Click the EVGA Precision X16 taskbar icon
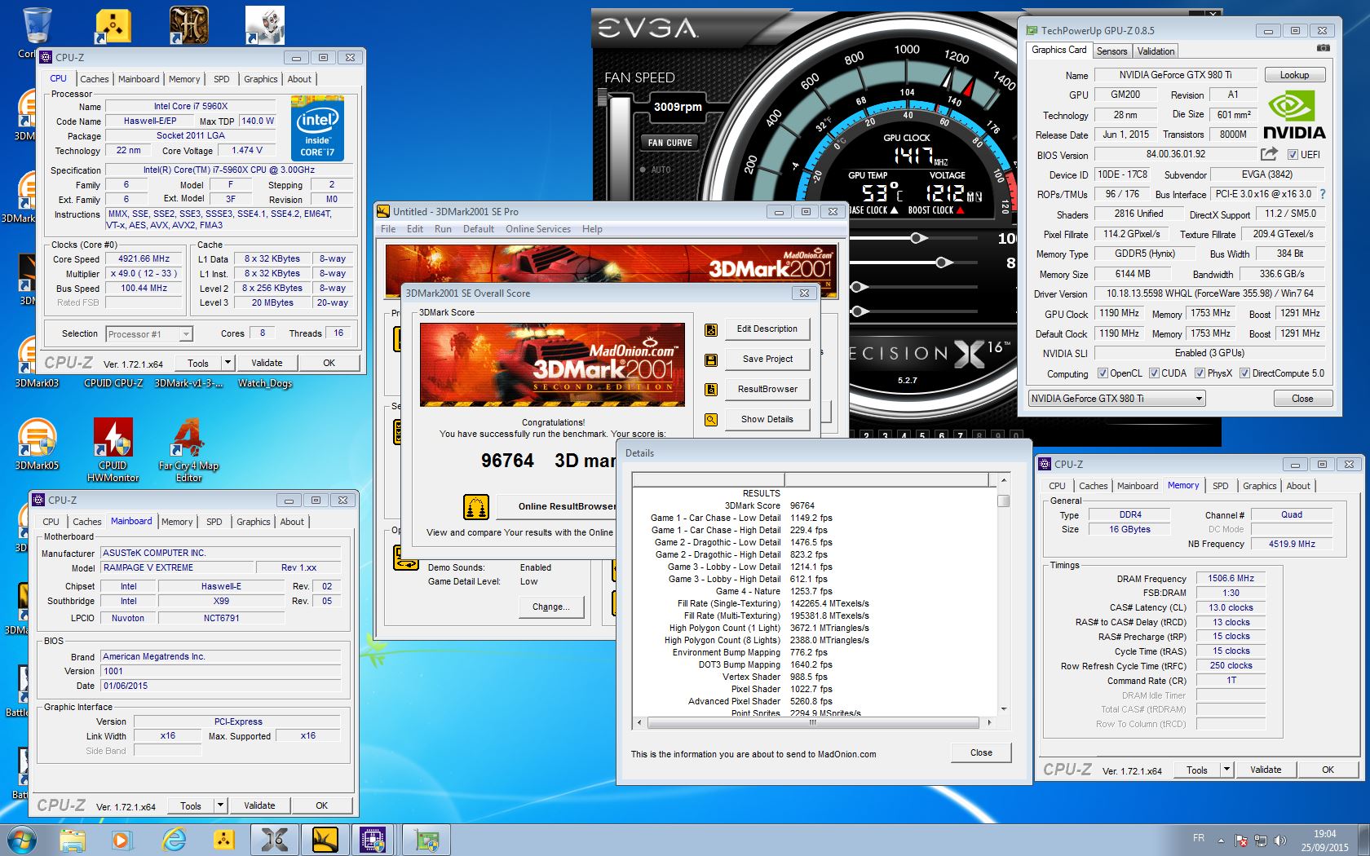This screenshot has height=856, width=1370. [275, 840]
